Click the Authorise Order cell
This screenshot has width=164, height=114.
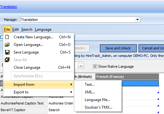[x=61, y=103]
